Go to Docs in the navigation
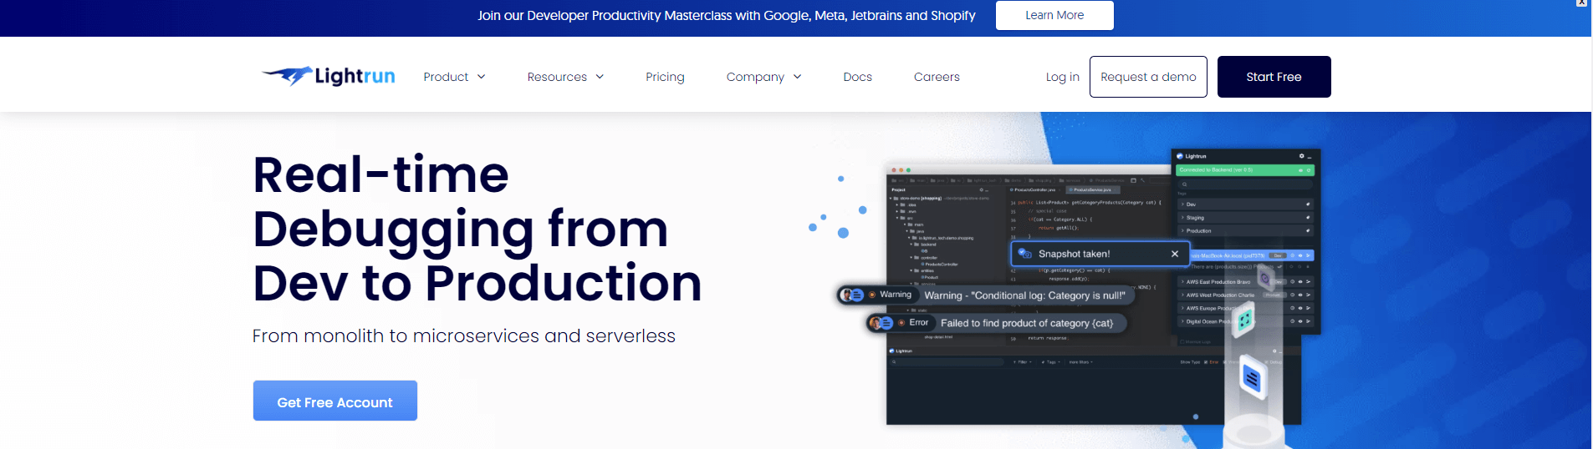1593x449 pixels. click(x=857, y=77)
